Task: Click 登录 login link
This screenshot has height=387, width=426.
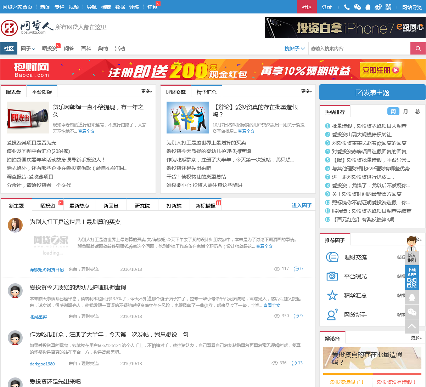Action: [327, 7]
